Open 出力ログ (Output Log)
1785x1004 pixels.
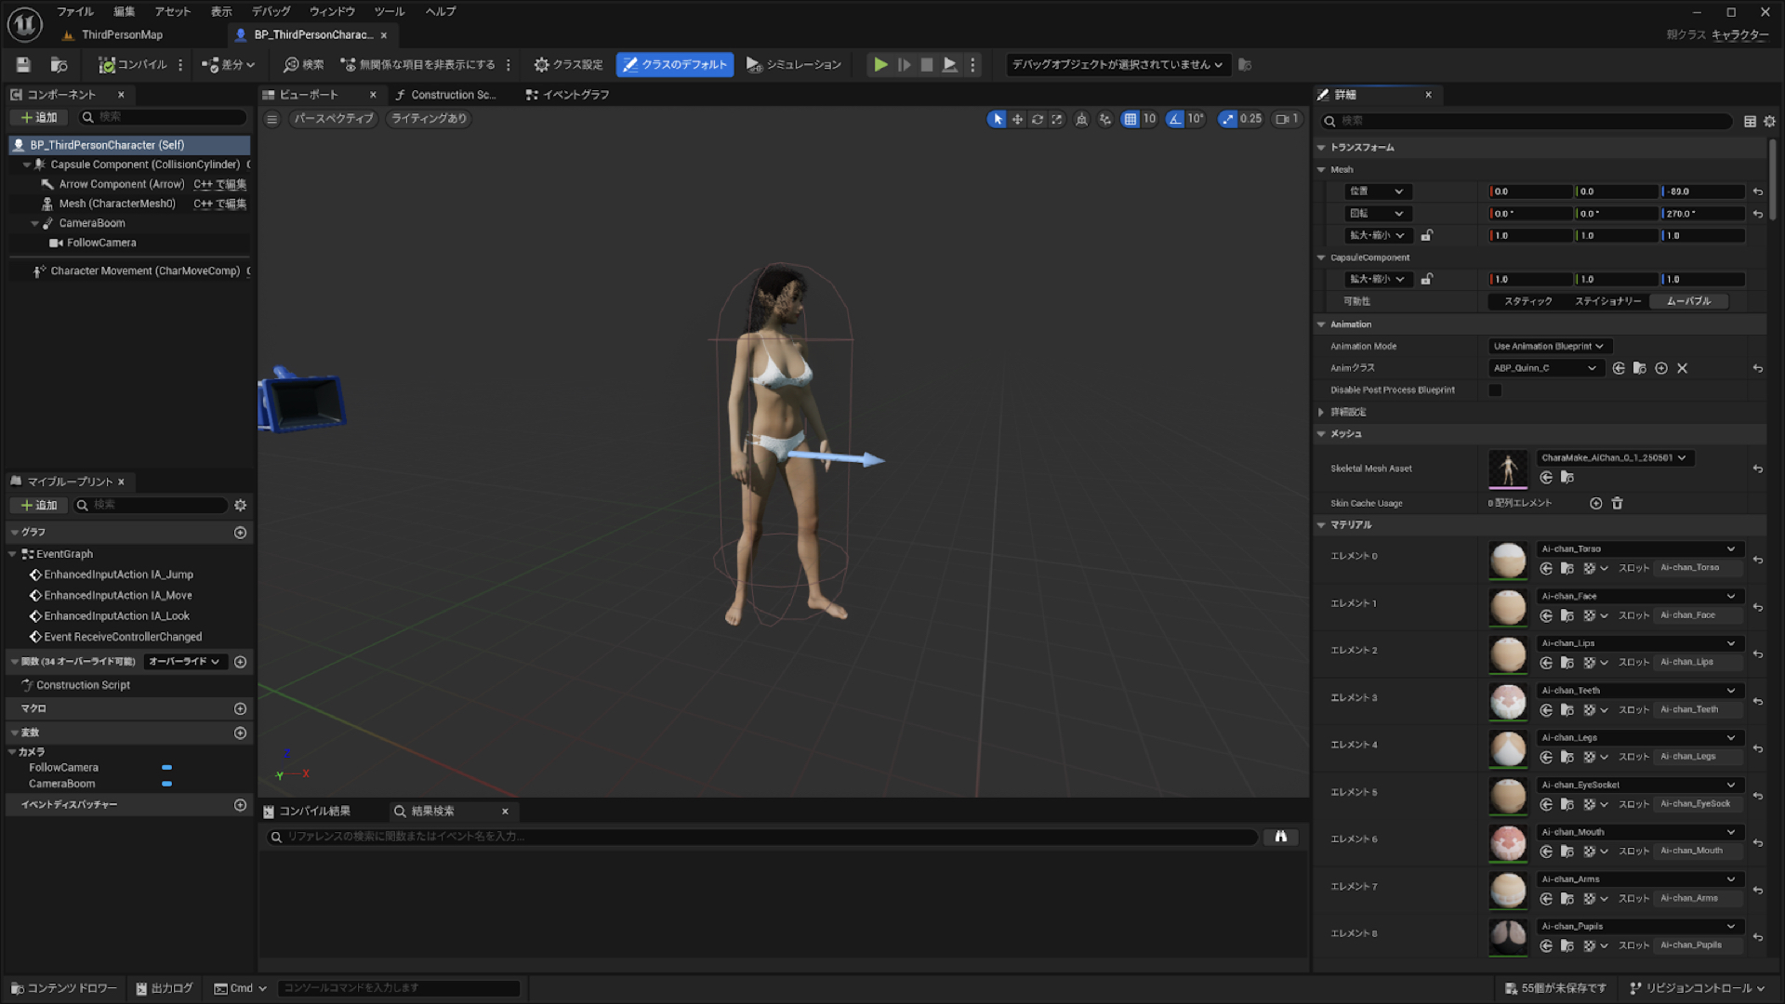click(165, 988)
